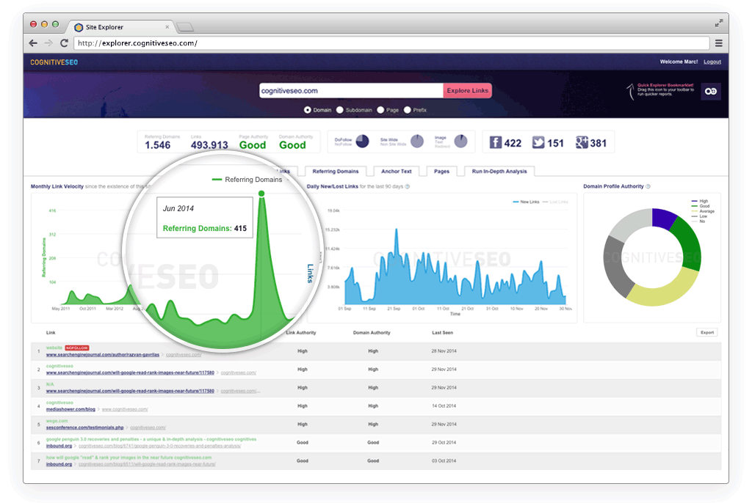
Task: Open the Pages tab
Action: 441,171
